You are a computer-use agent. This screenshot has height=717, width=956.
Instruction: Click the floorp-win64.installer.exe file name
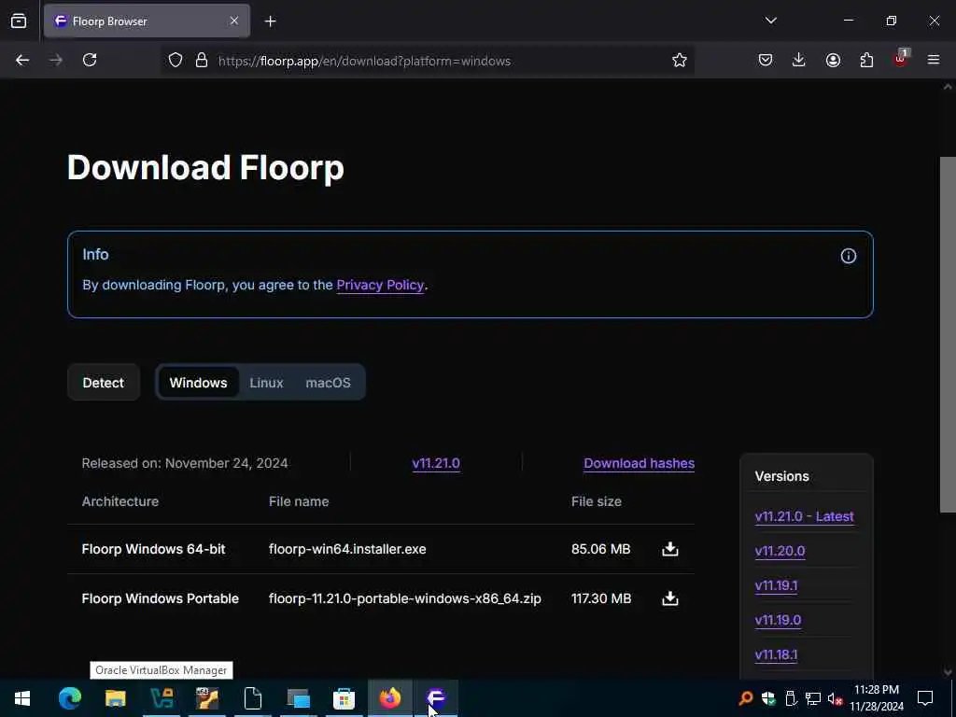click(x=347, y=549)
